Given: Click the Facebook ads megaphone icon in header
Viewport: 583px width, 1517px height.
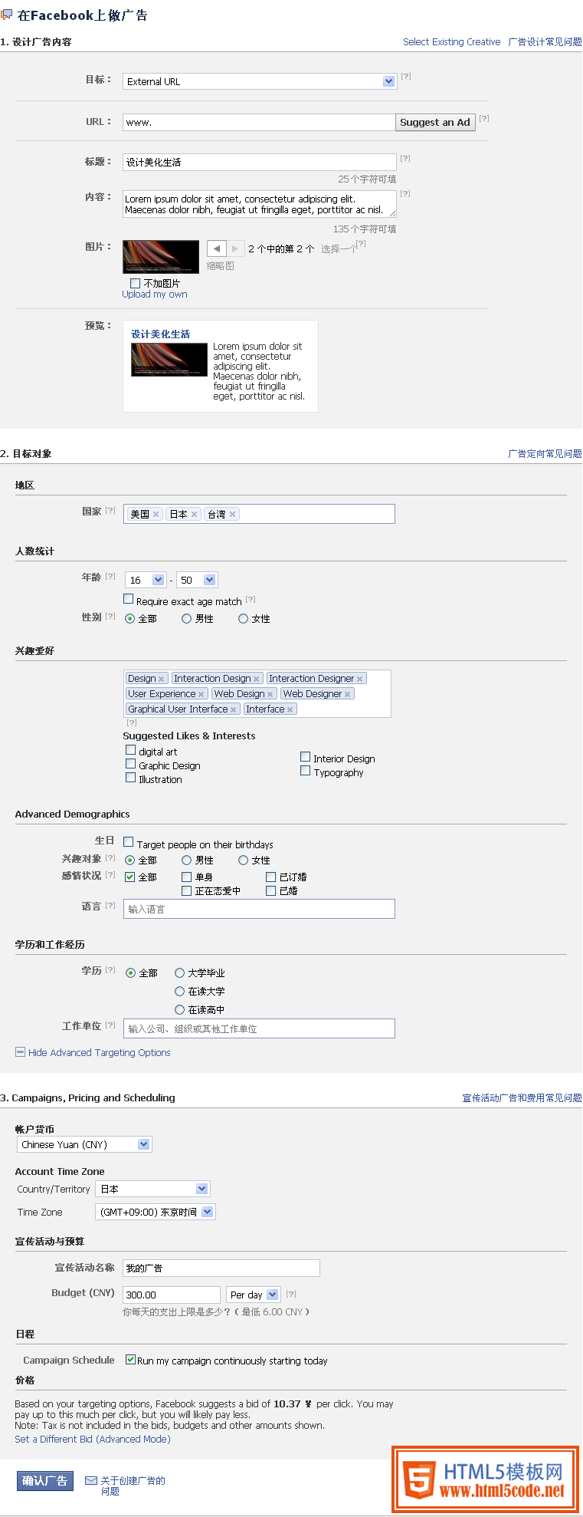Looking at the screenshot, I should pos(7,15).
